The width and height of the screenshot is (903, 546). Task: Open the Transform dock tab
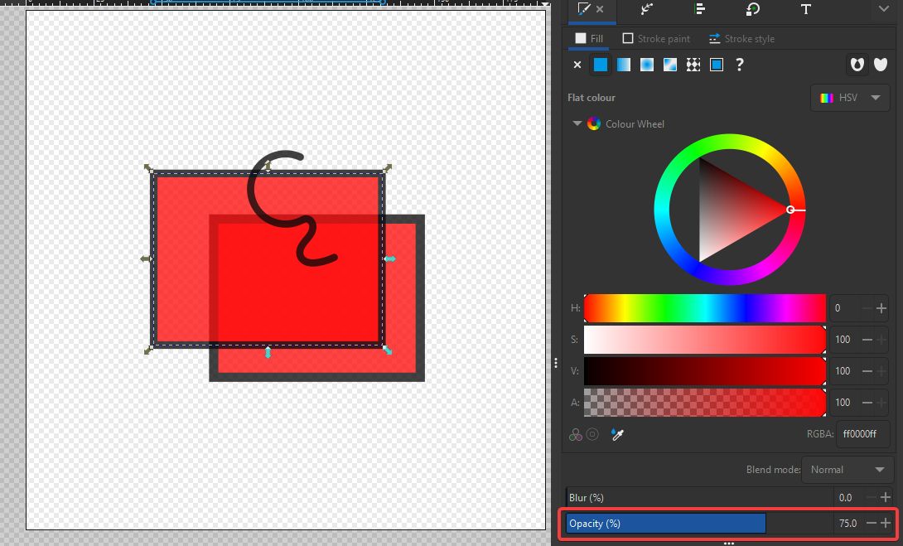tap(753, 9)
